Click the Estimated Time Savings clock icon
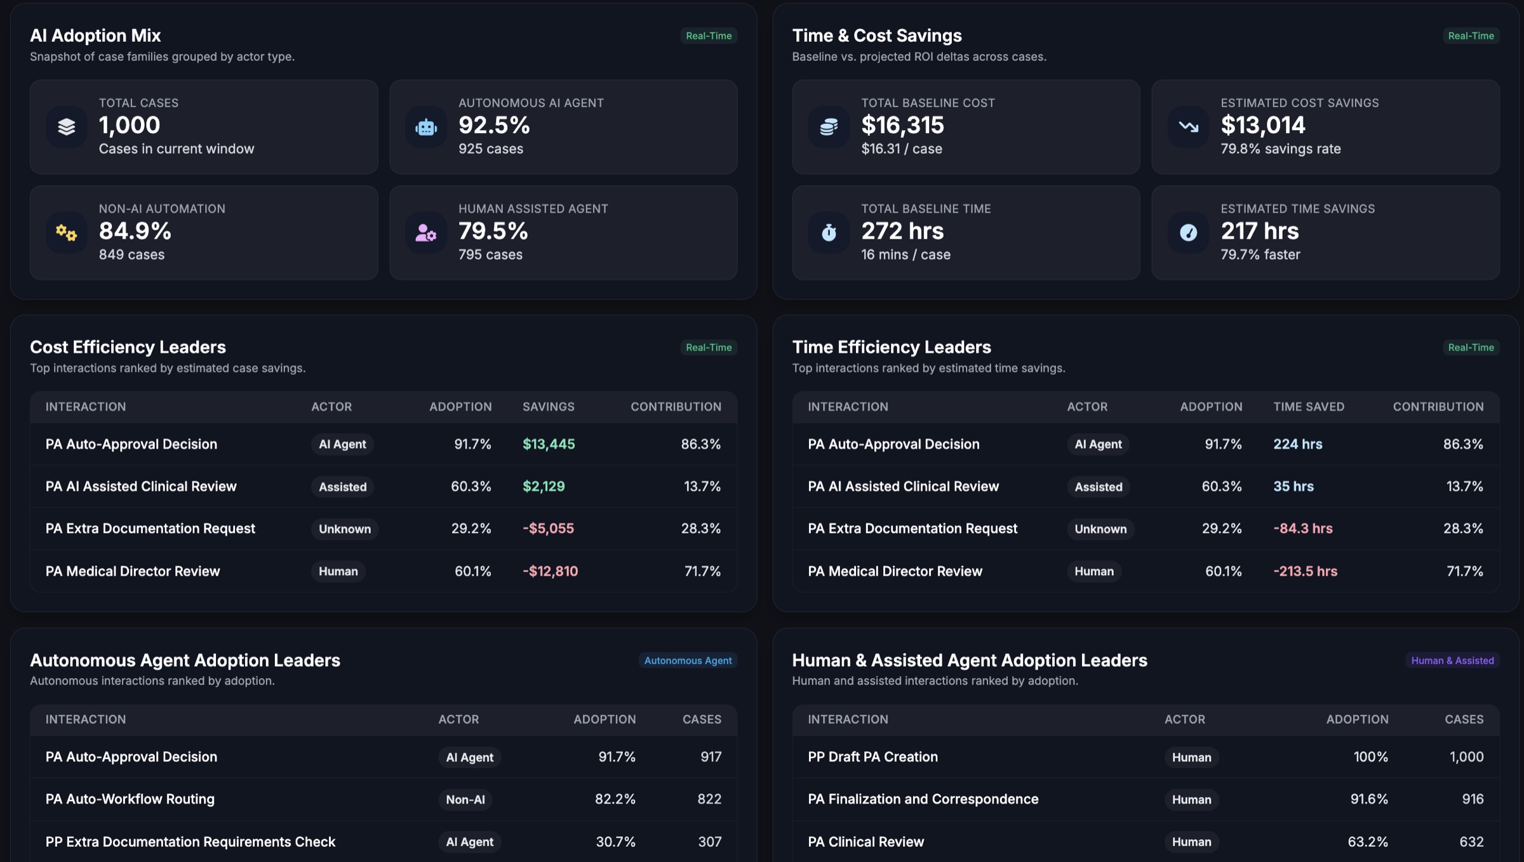Image resolution: width=1524 pixels, height=862 pixels. tap(1189, 233)
